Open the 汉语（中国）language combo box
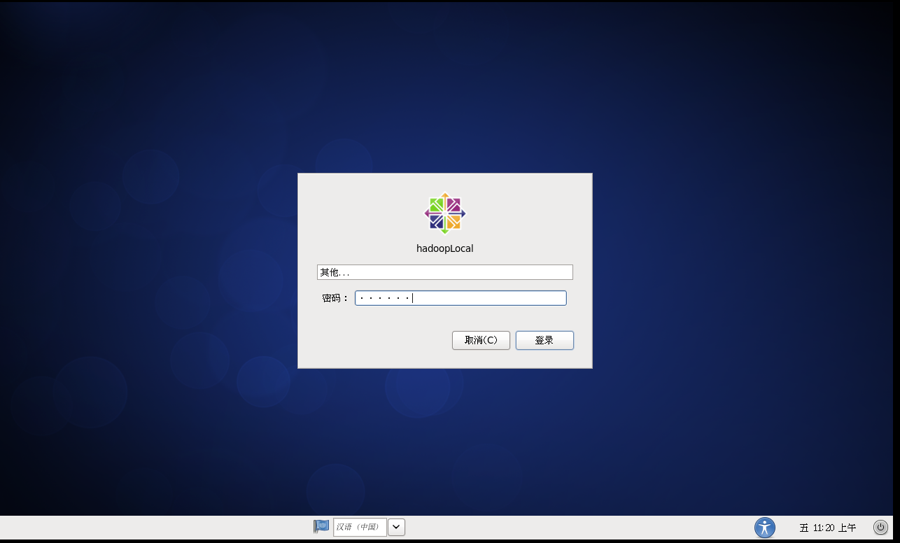The image size is (900, 543). point(360,527)
